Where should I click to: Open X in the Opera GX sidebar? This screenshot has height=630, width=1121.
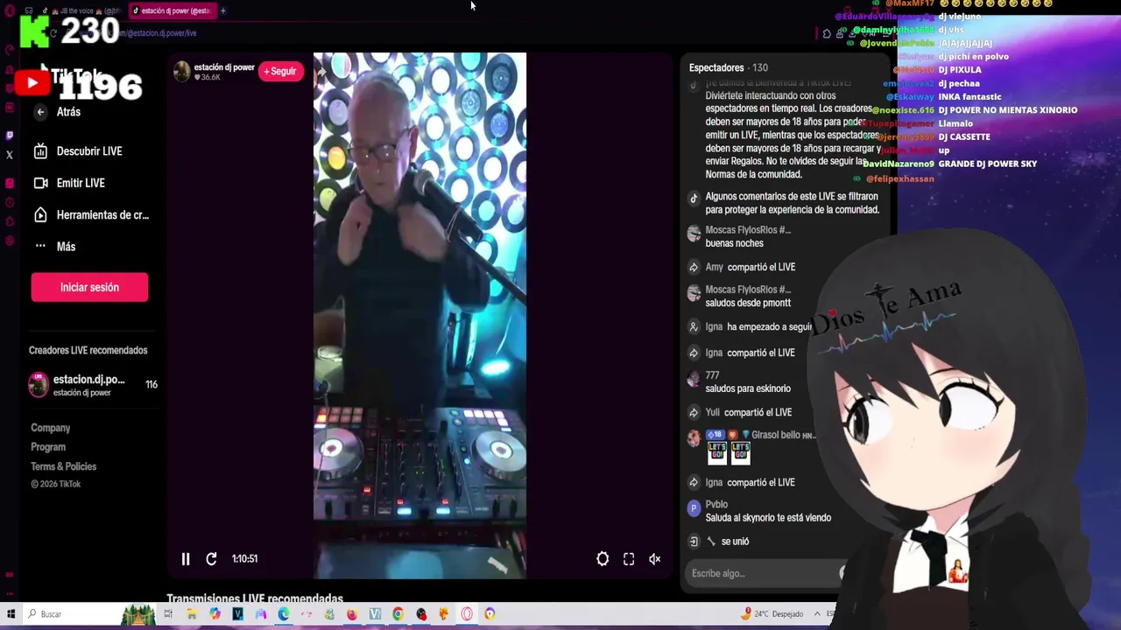point(9,155)
